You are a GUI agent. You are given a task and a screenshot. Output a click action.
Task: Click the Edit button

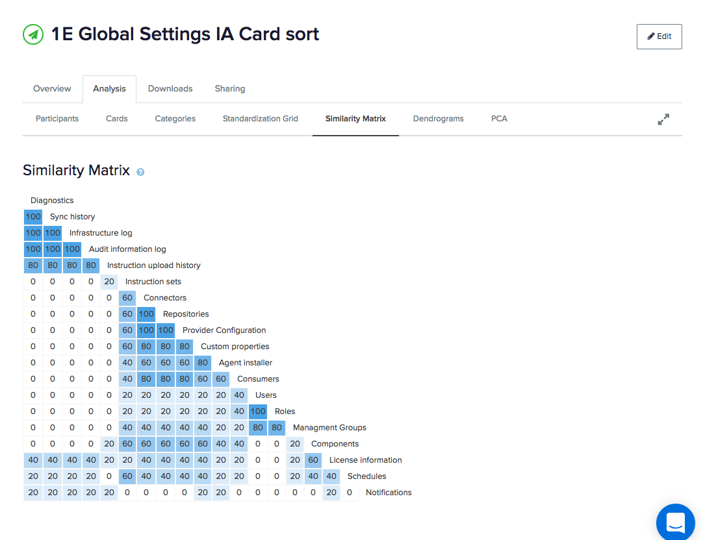tap(659, 37)
